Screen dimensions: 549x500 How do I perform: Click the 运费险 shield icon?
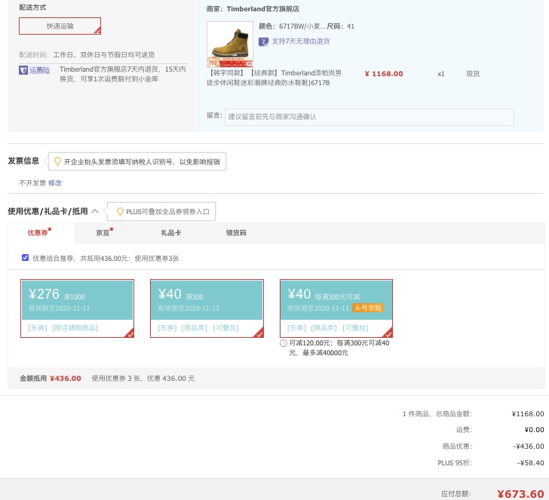pyautogui.click(x=23, y=70)
